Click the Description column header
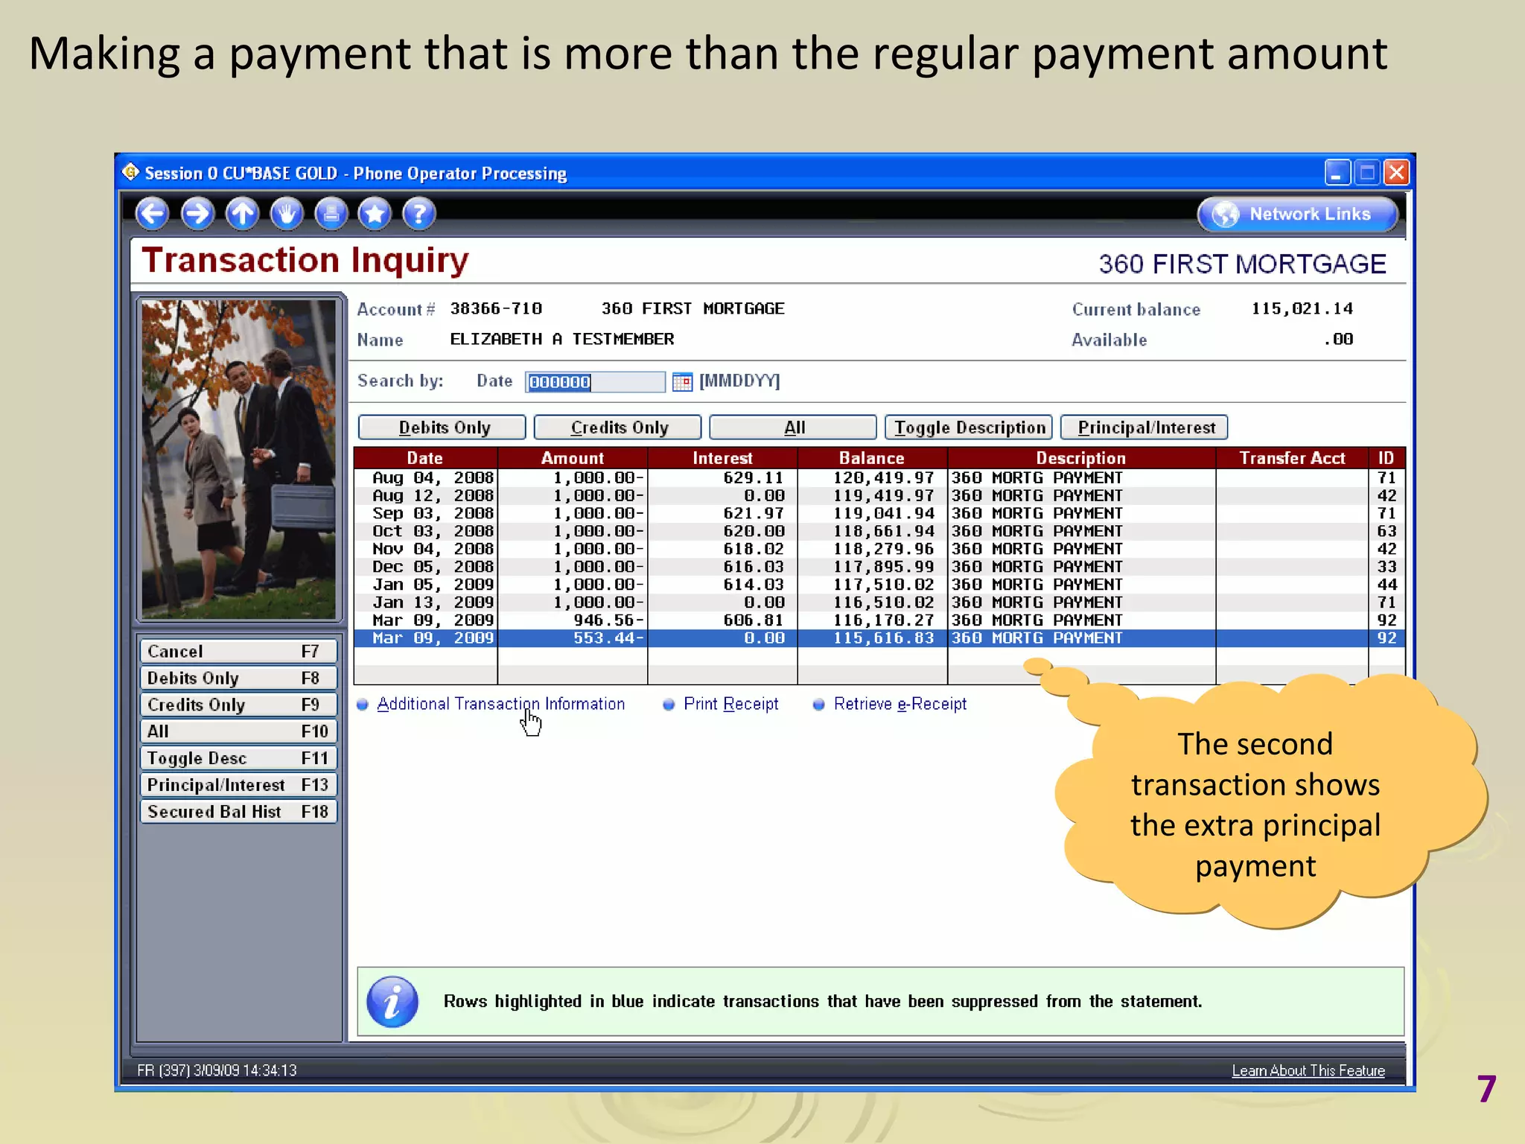Image resolution: width=1525 pixels, height=1144 pixels. point(1081,458)
